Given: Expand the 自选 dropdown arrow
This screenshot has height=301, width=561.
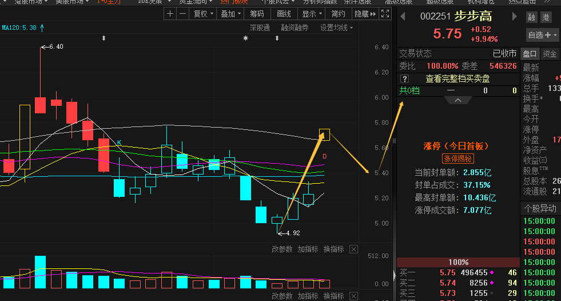Looking at the screenshot, I should (x=555, y=35).
